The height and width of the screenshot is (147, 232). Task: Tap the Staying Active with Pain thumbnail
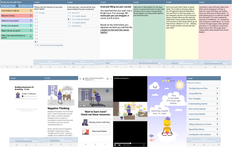coord(85,122)
